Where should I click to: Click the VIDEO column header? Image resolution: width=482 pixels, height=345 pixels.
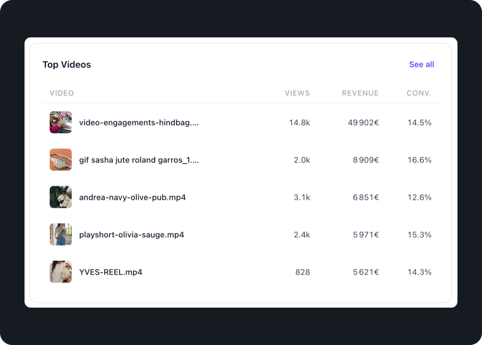point(62,93)
